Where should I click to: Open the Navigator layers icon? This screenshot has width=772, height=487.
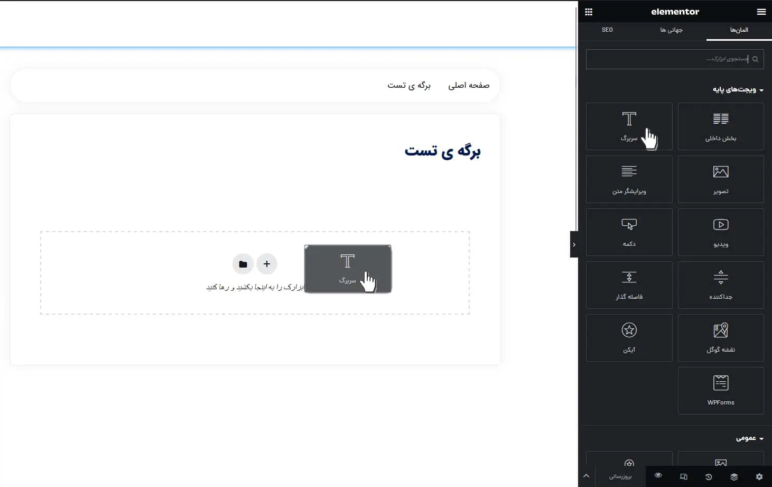click(x=734, y=476)
